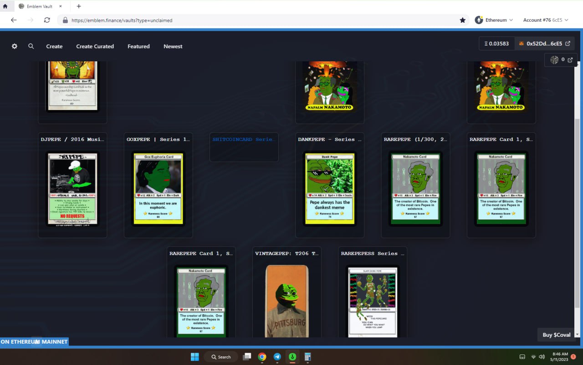583x365 pixels.
Task: Click Buy $Coval button
Action: tap(556, 335)
